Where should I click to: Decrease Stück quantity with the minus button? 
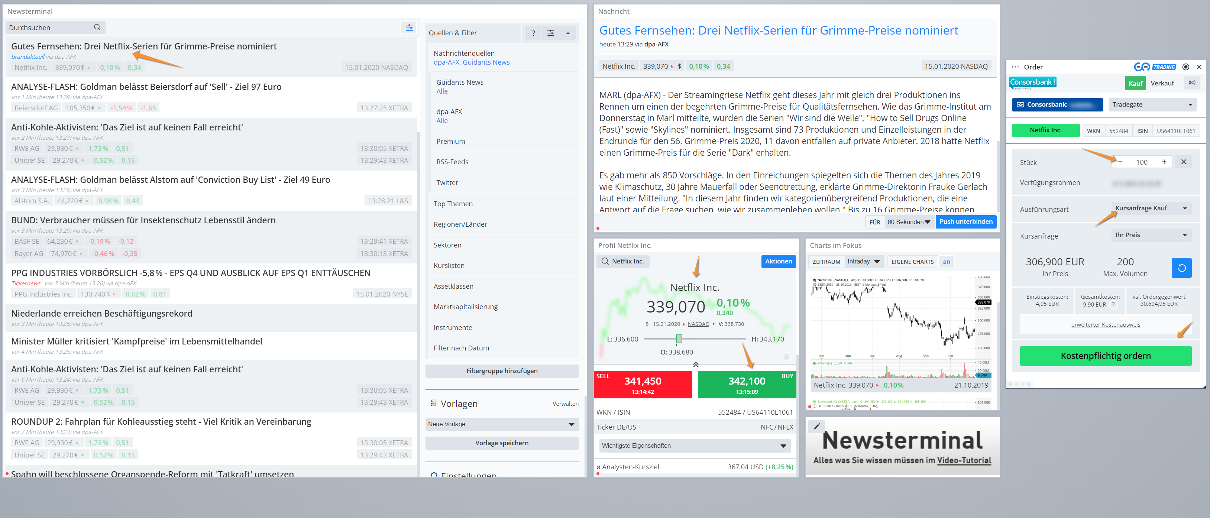1120,162
